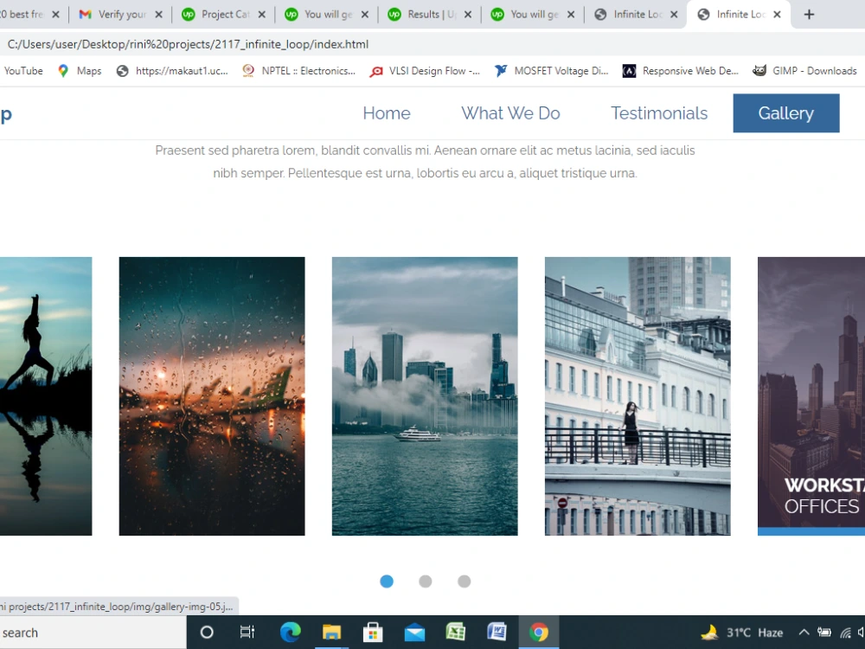
Task: Open Testimonials nav link
Action: pyautogui.click(x=658, y=113)
